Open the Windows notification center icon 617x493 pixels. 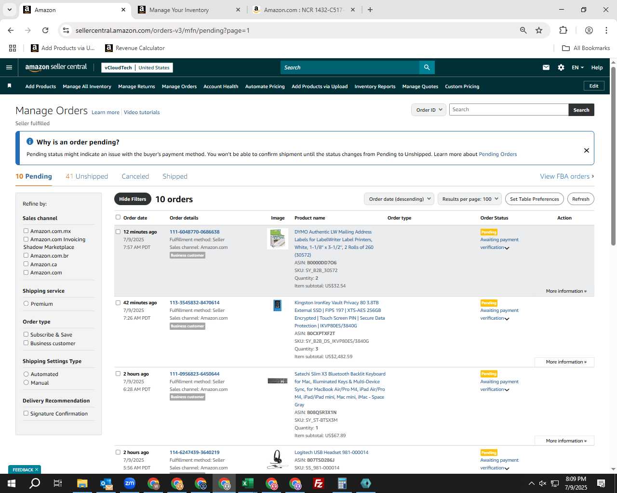tap(601, 483)
